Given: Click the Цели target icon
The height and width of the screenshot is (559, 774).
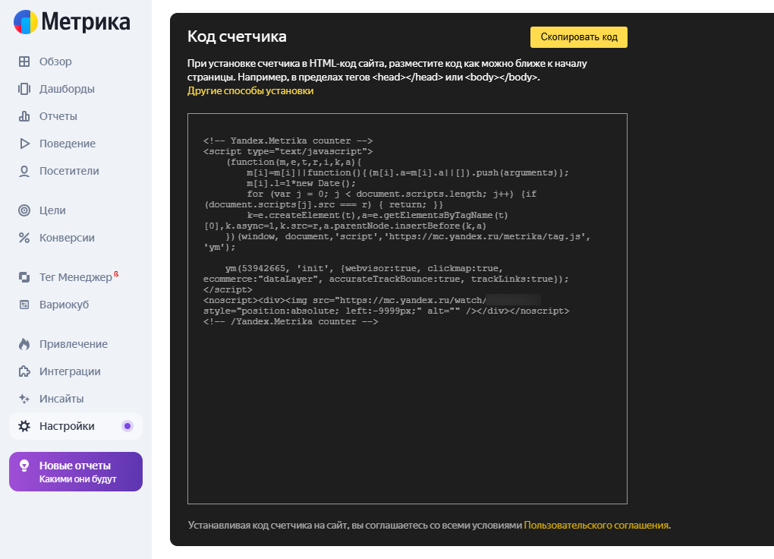Looking at the screenshot, I should [24, 210].
